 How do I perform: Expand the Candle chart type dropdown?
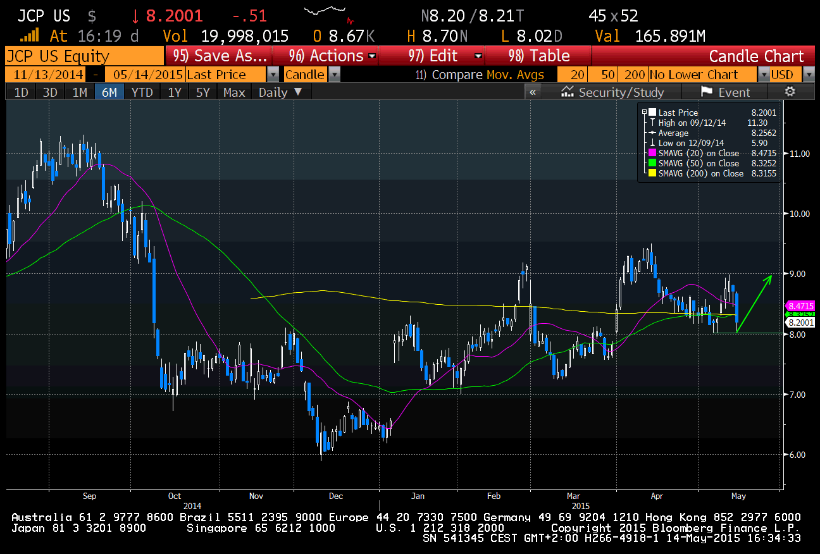(x=334, y=75)
